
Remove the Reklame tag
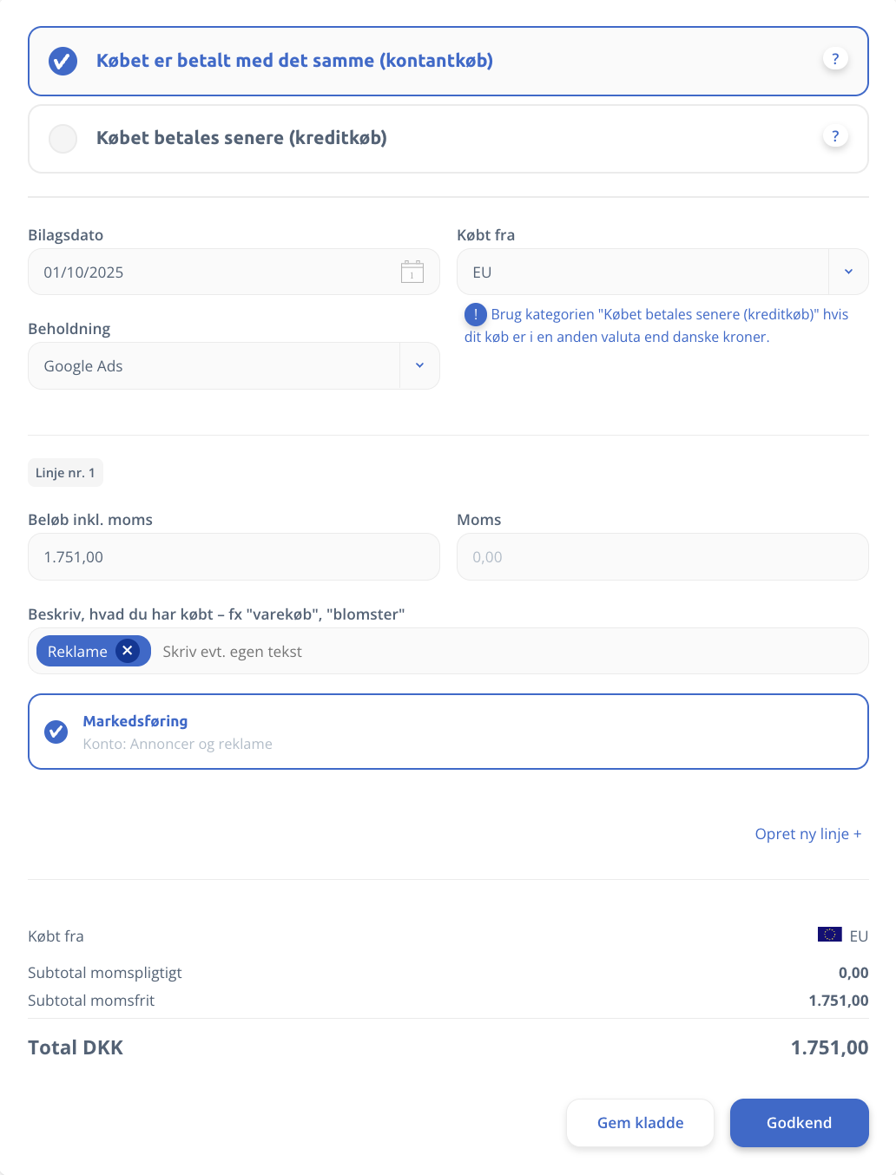(128, 651)
